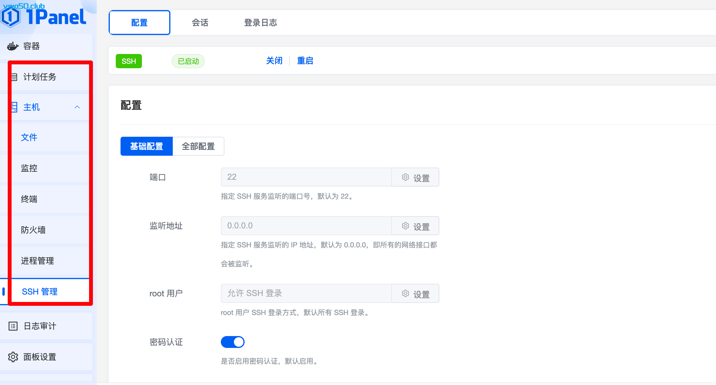Open 终端 in the sidebar

point(29,199)
